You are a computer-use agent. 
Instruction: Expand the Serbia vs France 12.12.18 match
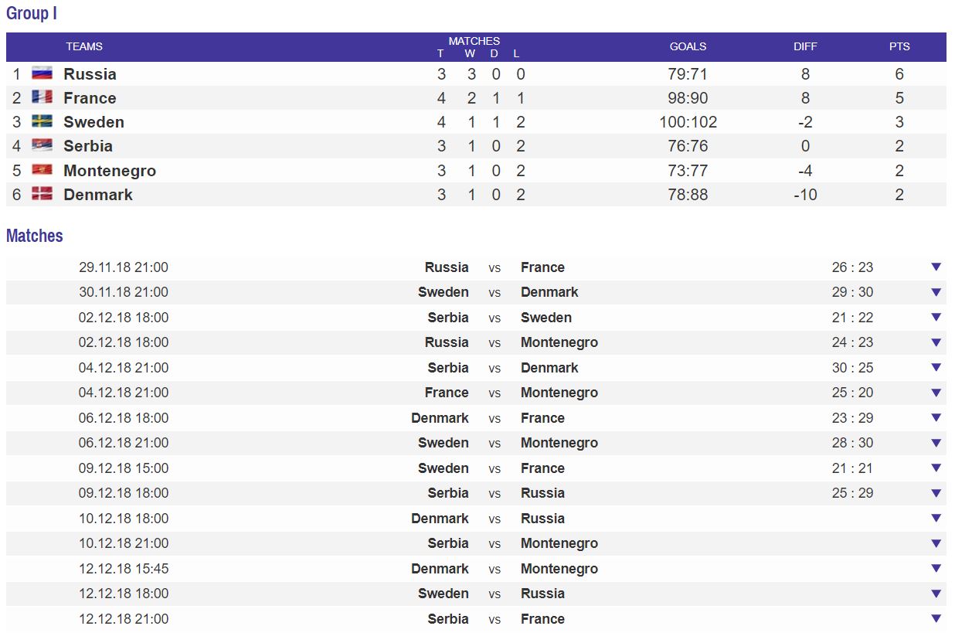point(936,618)
